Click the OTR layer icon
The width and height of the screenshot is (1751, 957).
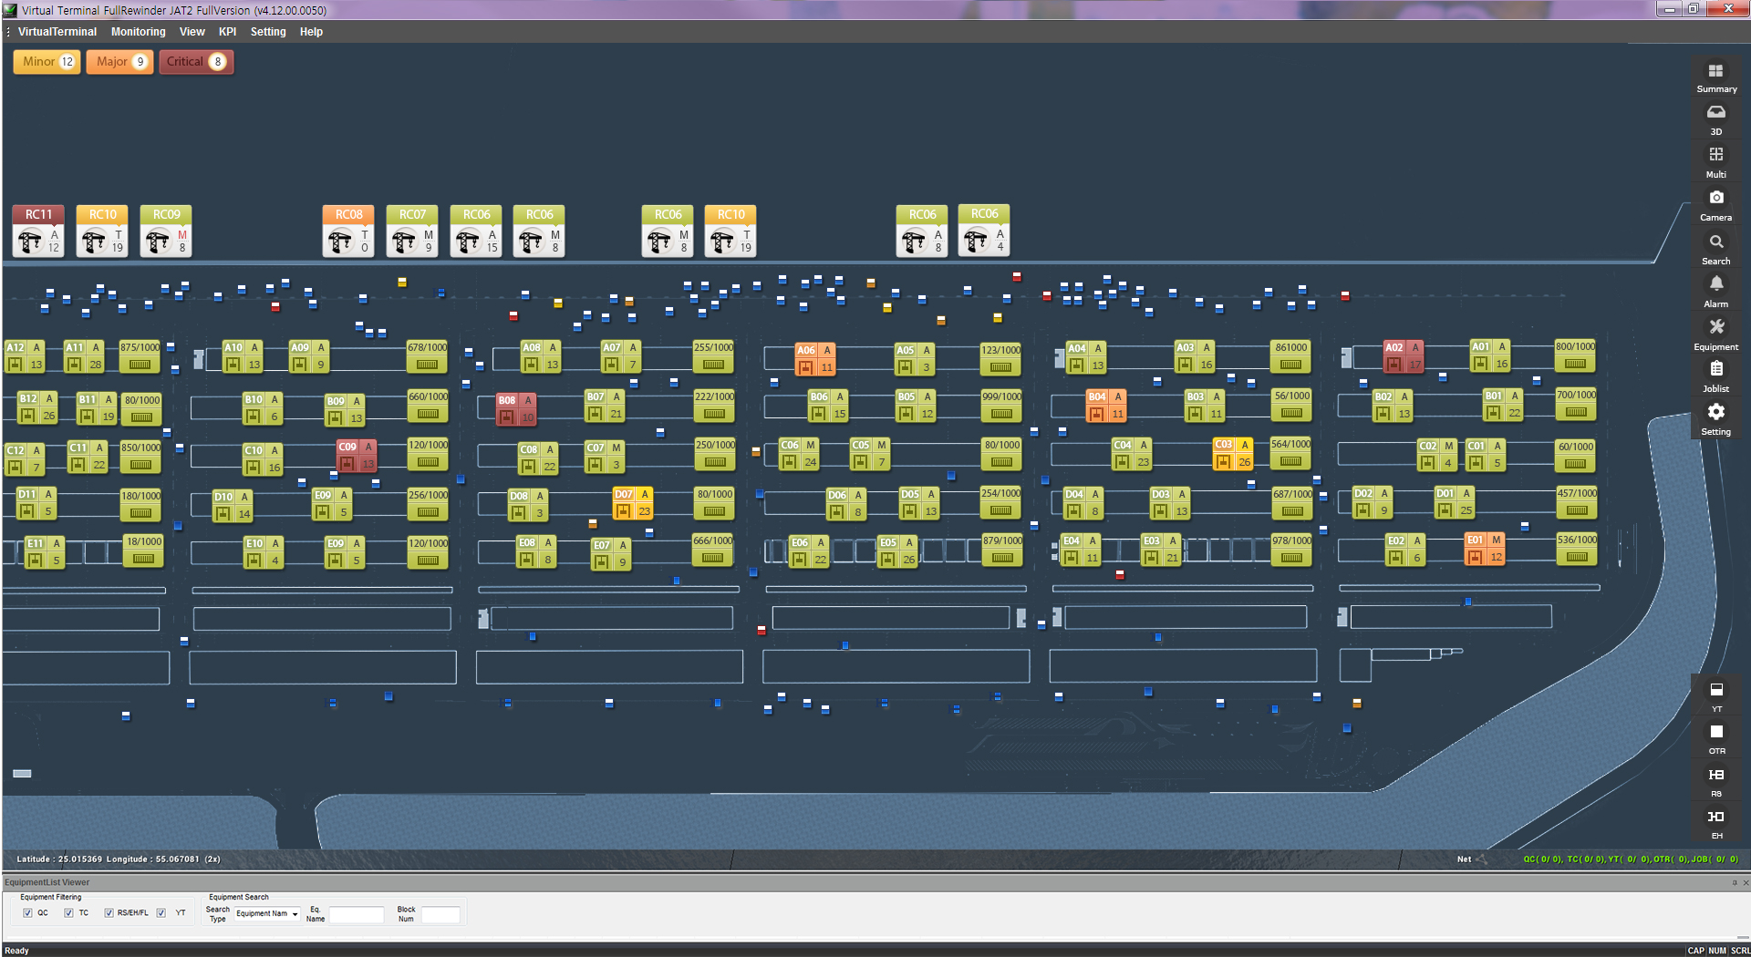point(1715,733)
